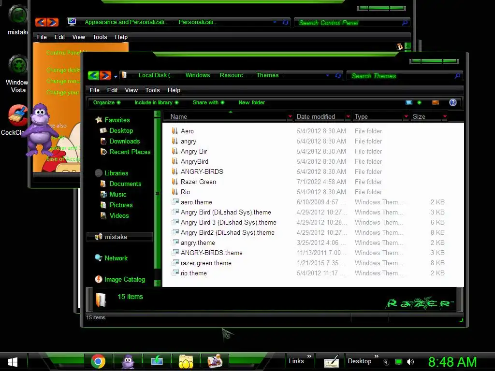This screenshot has height=371, width=495.
Task: Open Google Chrome from taskbar
Action: [x=98, y=361]
